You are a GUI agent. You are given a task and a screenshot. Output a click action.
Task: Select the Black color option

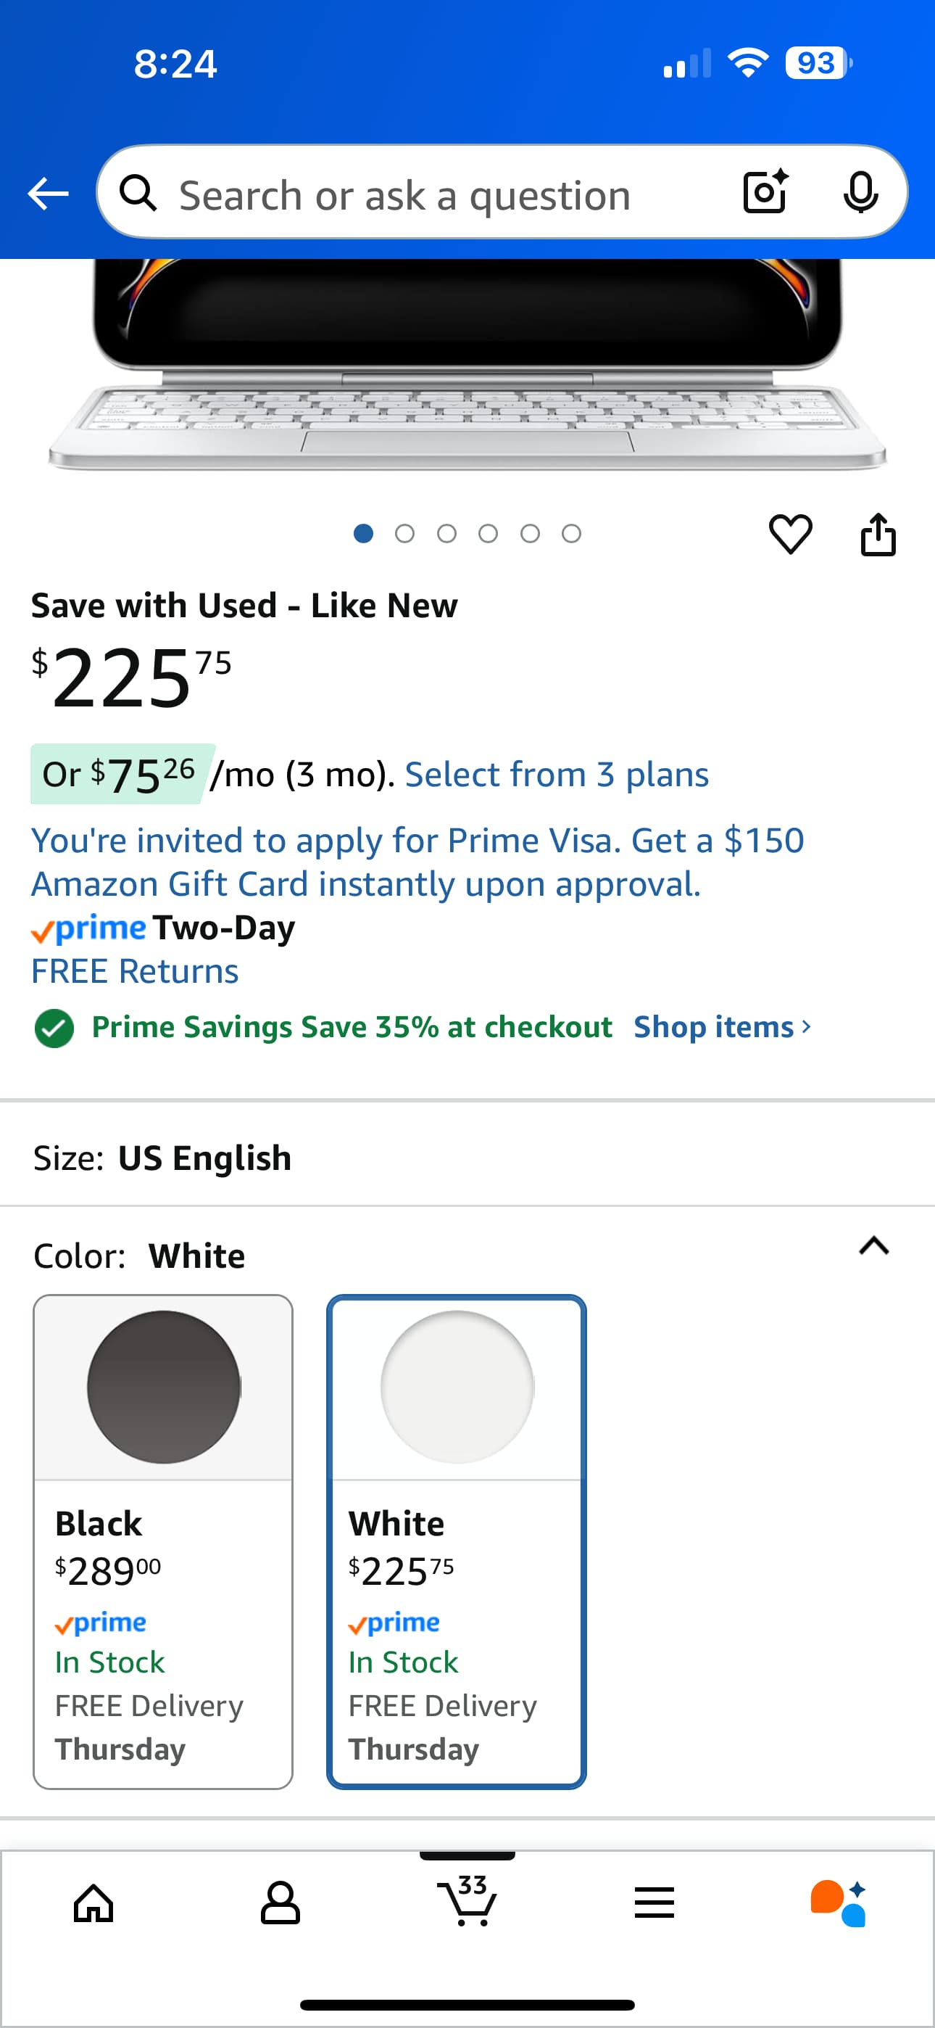tap(163, 1541)
